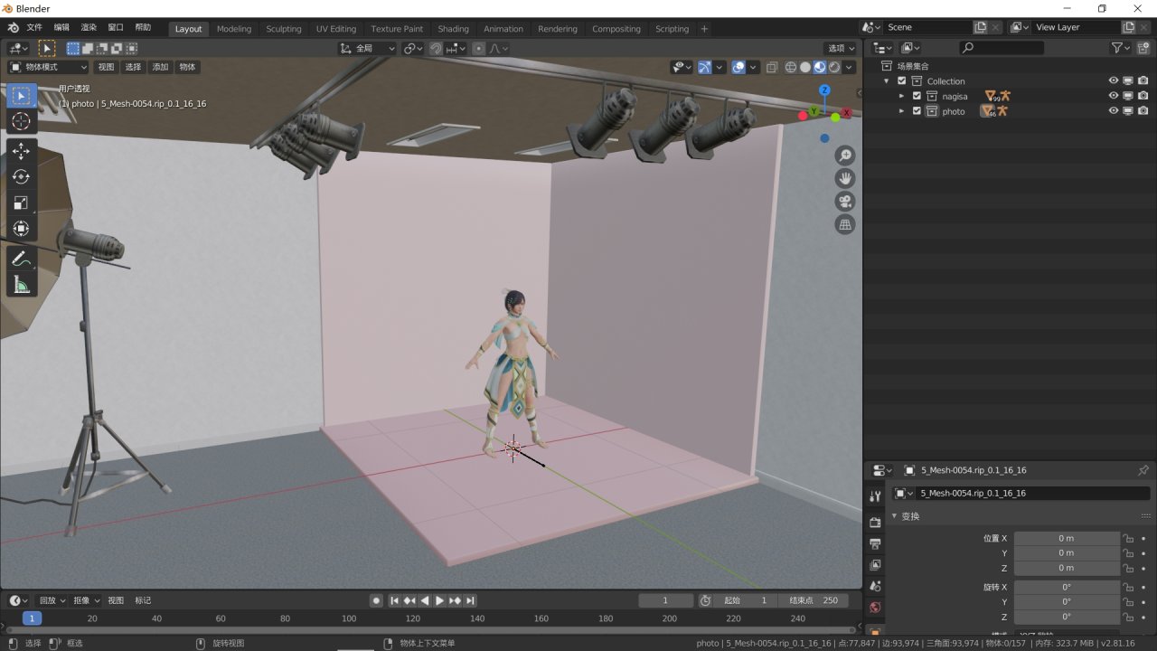Click the timeline frame 1 playhead marker

[32, 618]
